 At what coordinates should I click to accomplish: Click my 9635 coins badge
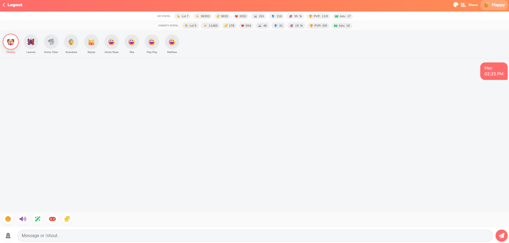[222, 16]
